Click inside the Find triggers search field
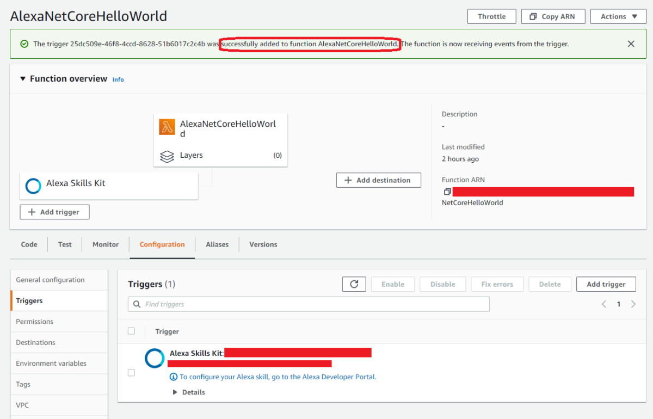This screenshot has height=419, width=653. [x=272, y=304]
